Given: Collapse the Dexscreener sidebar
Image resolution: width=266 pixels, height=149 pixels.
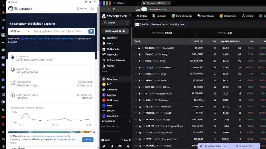Looking at the screenshot, I should (130, 15).
